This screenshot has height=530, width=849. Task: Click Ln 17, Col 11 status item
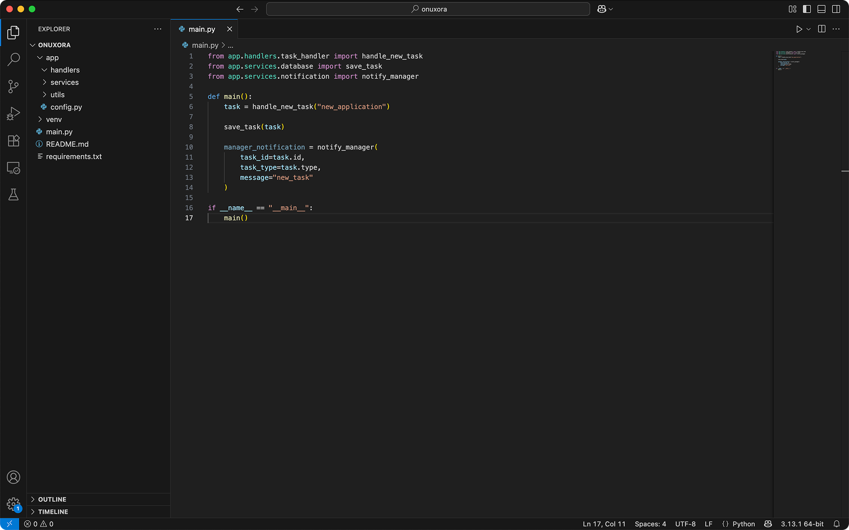604,524
